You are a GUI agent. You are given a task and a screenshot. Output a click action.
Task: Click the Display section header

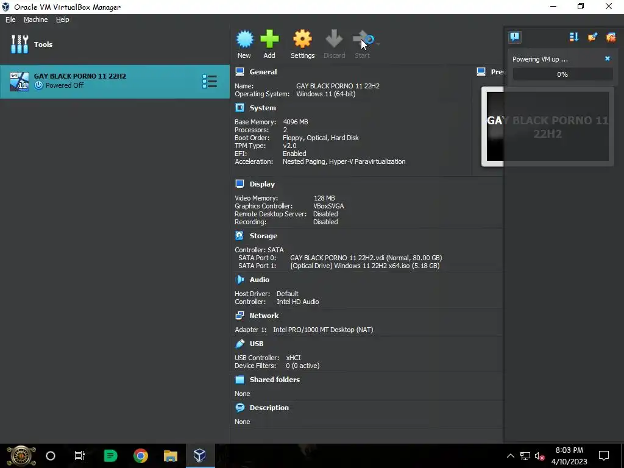(262, 184)
